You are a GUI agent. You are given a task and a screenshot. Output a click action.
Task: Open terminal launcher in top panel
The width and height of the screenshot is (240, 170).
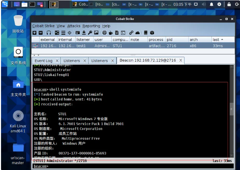coord(32,4)
